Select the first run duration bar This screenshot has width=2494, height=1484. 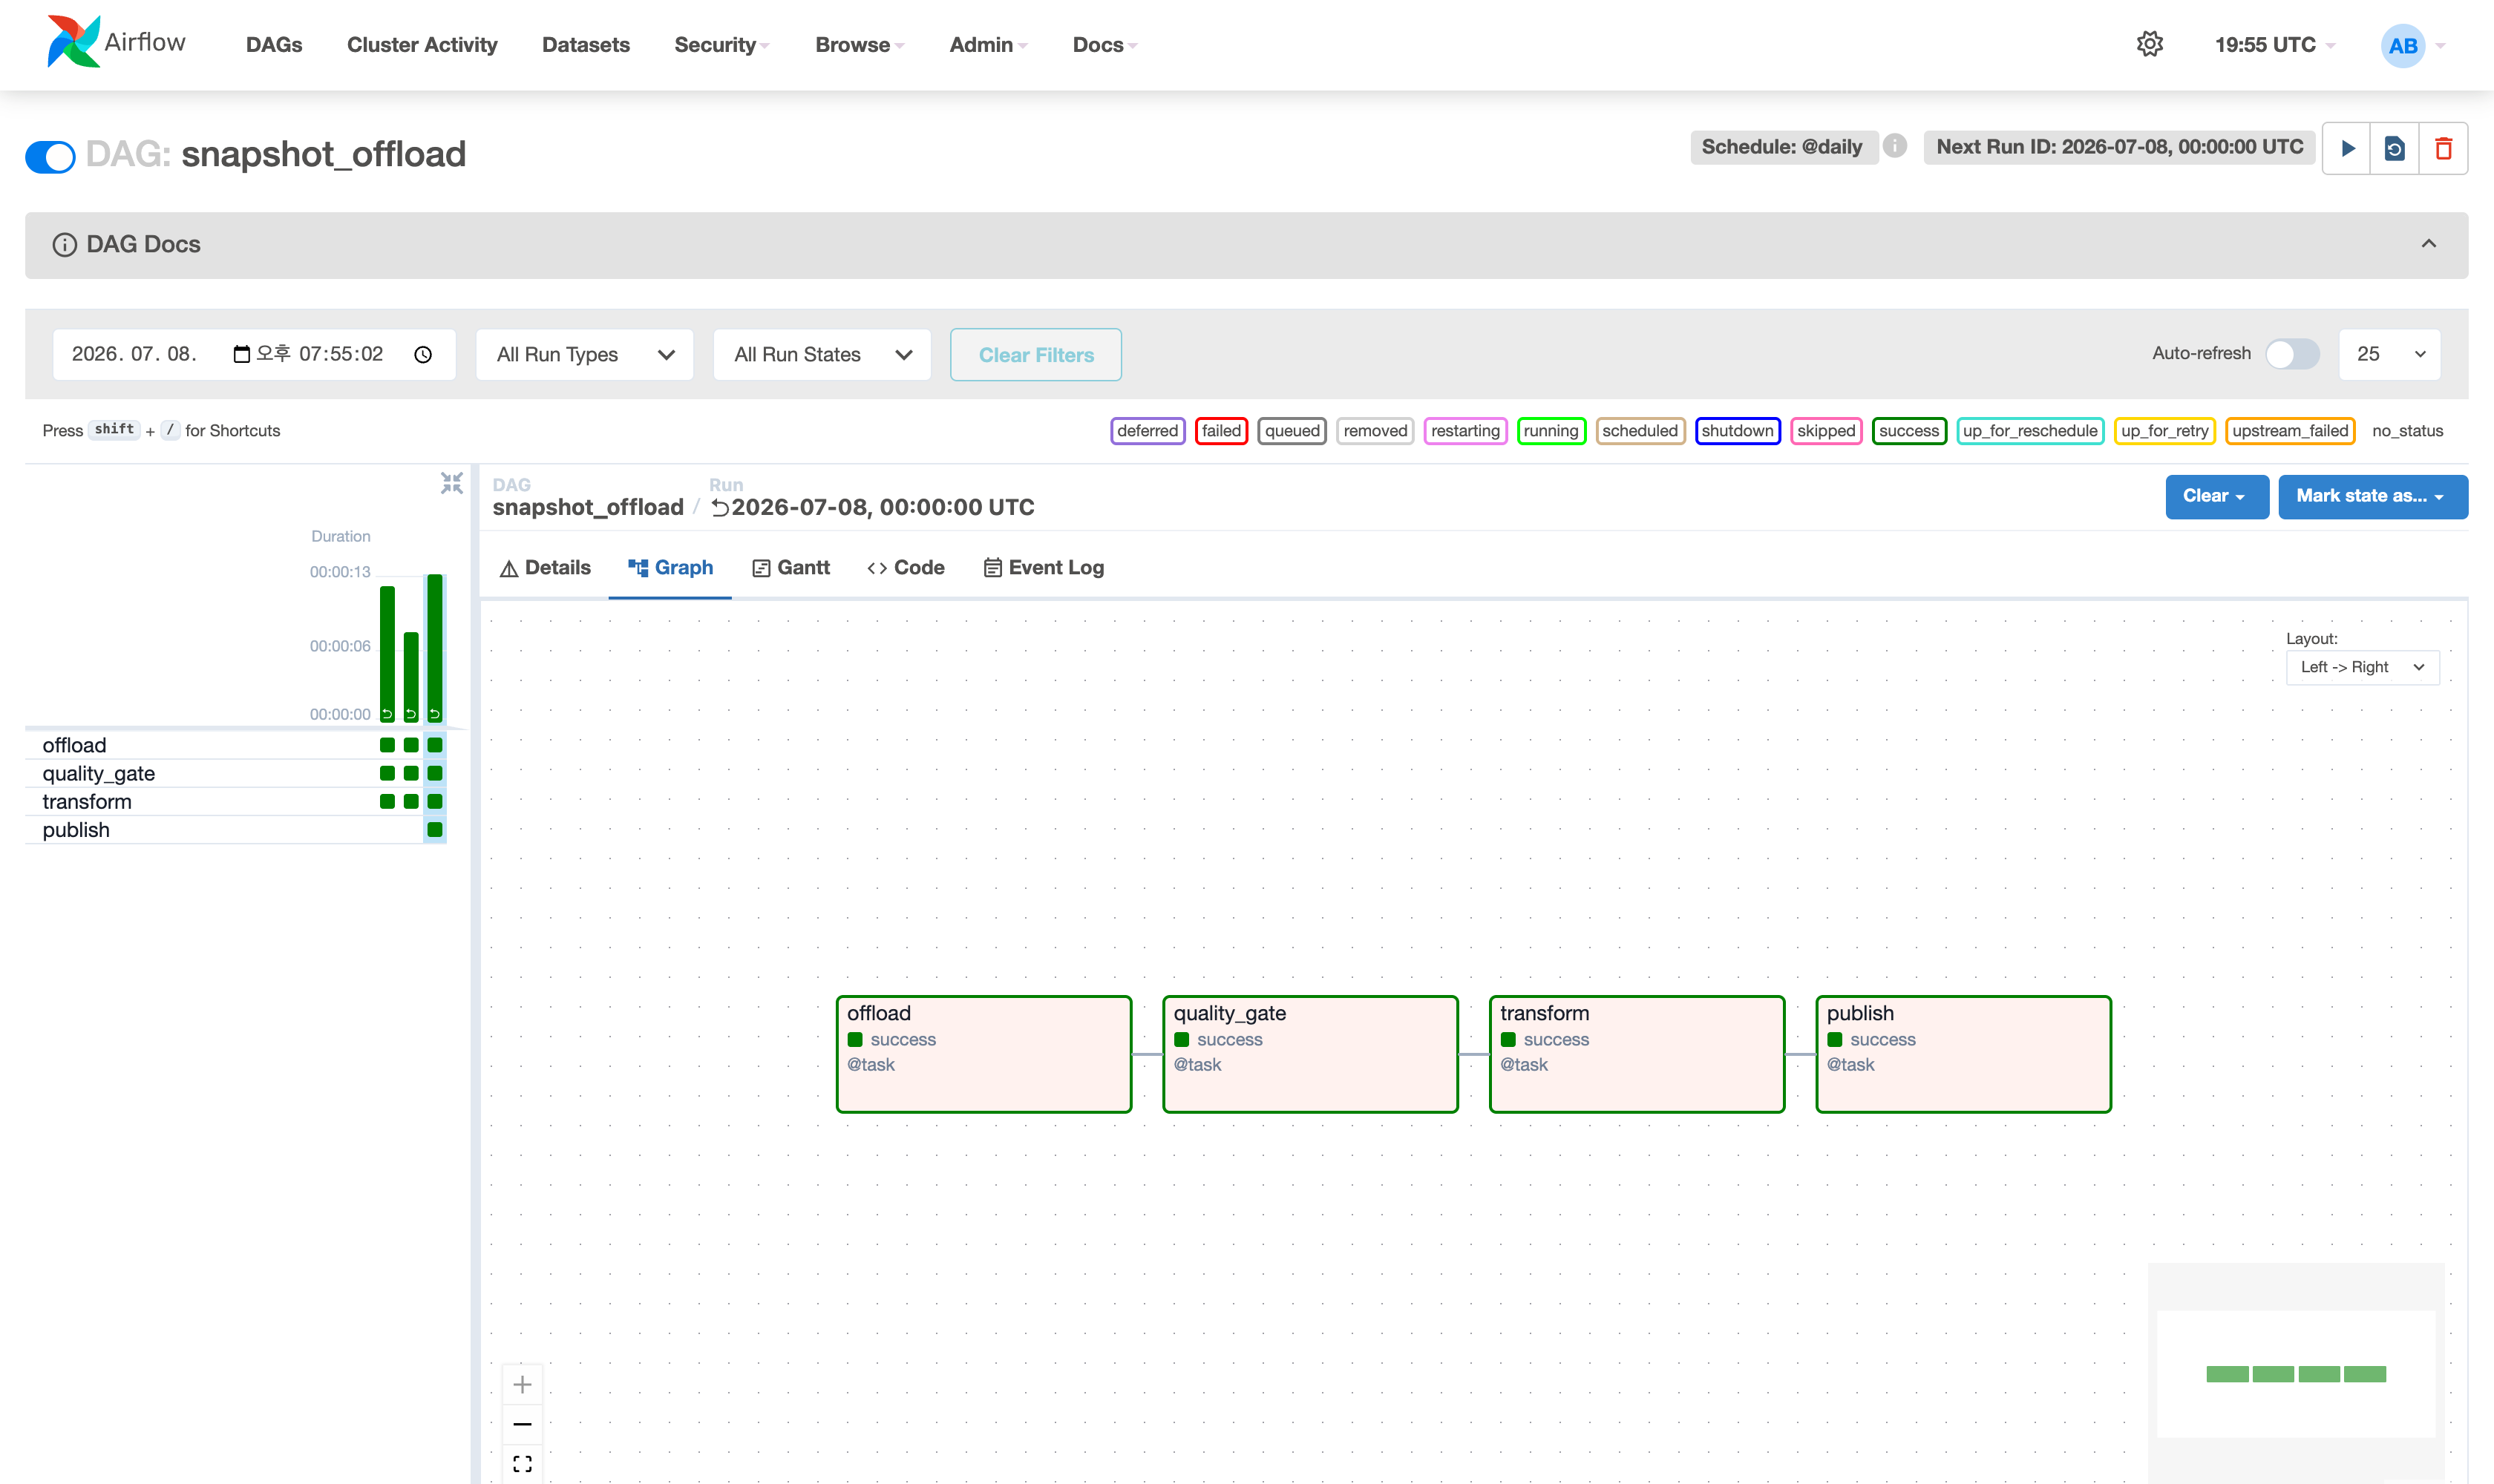tap(387, 653)
